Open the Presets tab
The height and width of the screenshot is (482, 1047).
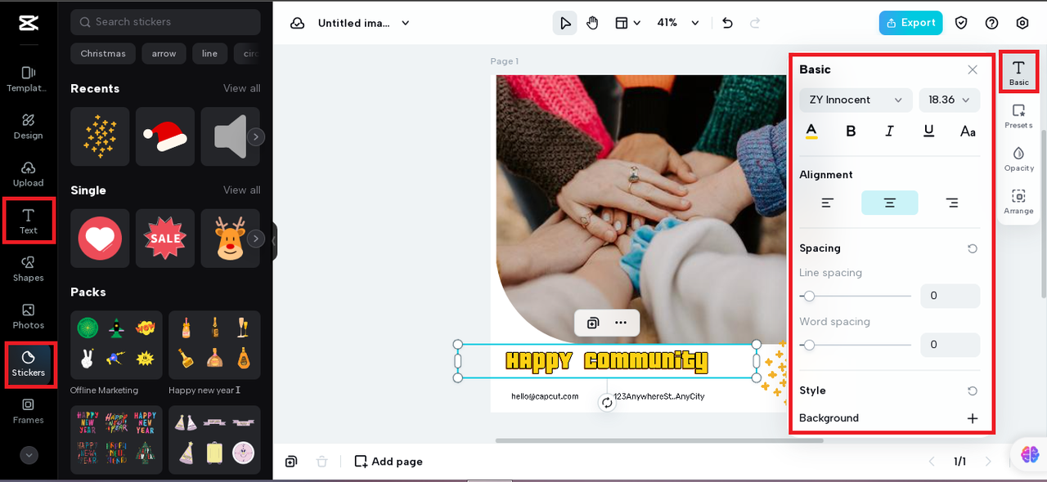(x=1019, y=115)
